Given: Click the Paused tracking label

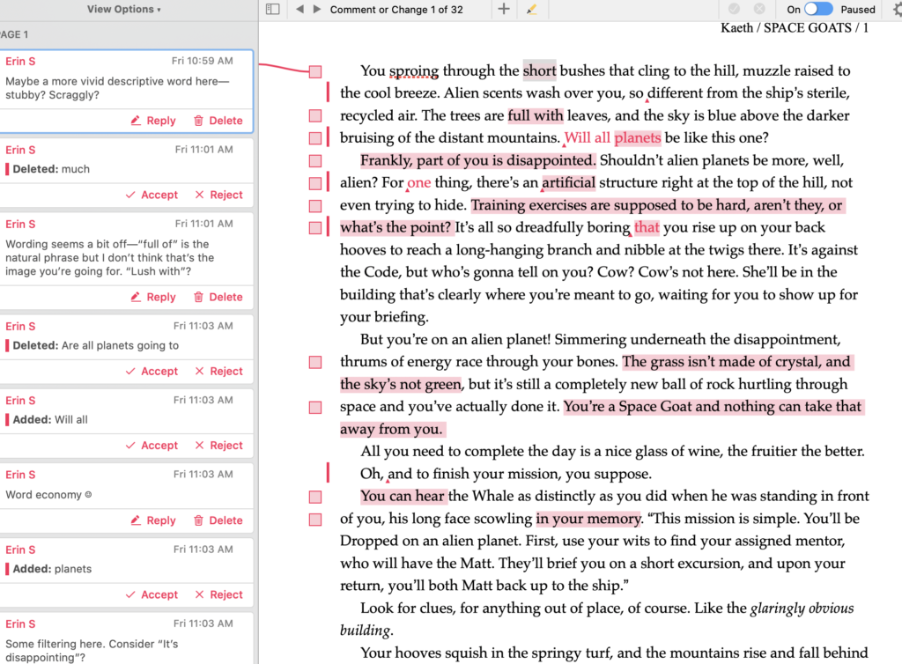Looking at the screenshot, I should pos(858,9).
